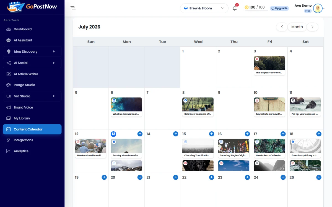This screenshot has width=332, height=207.
Task: Open the Brew & Bloom workspace dropdown
Action: pyautogui.click(x=204, y=8)
